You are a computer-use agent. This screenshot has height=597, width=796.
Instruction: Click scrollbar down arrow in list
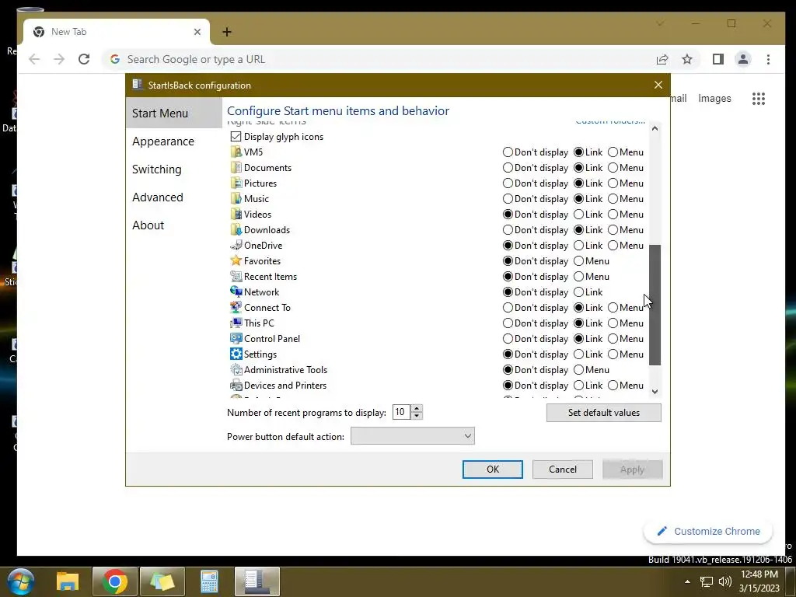(655, 392)
